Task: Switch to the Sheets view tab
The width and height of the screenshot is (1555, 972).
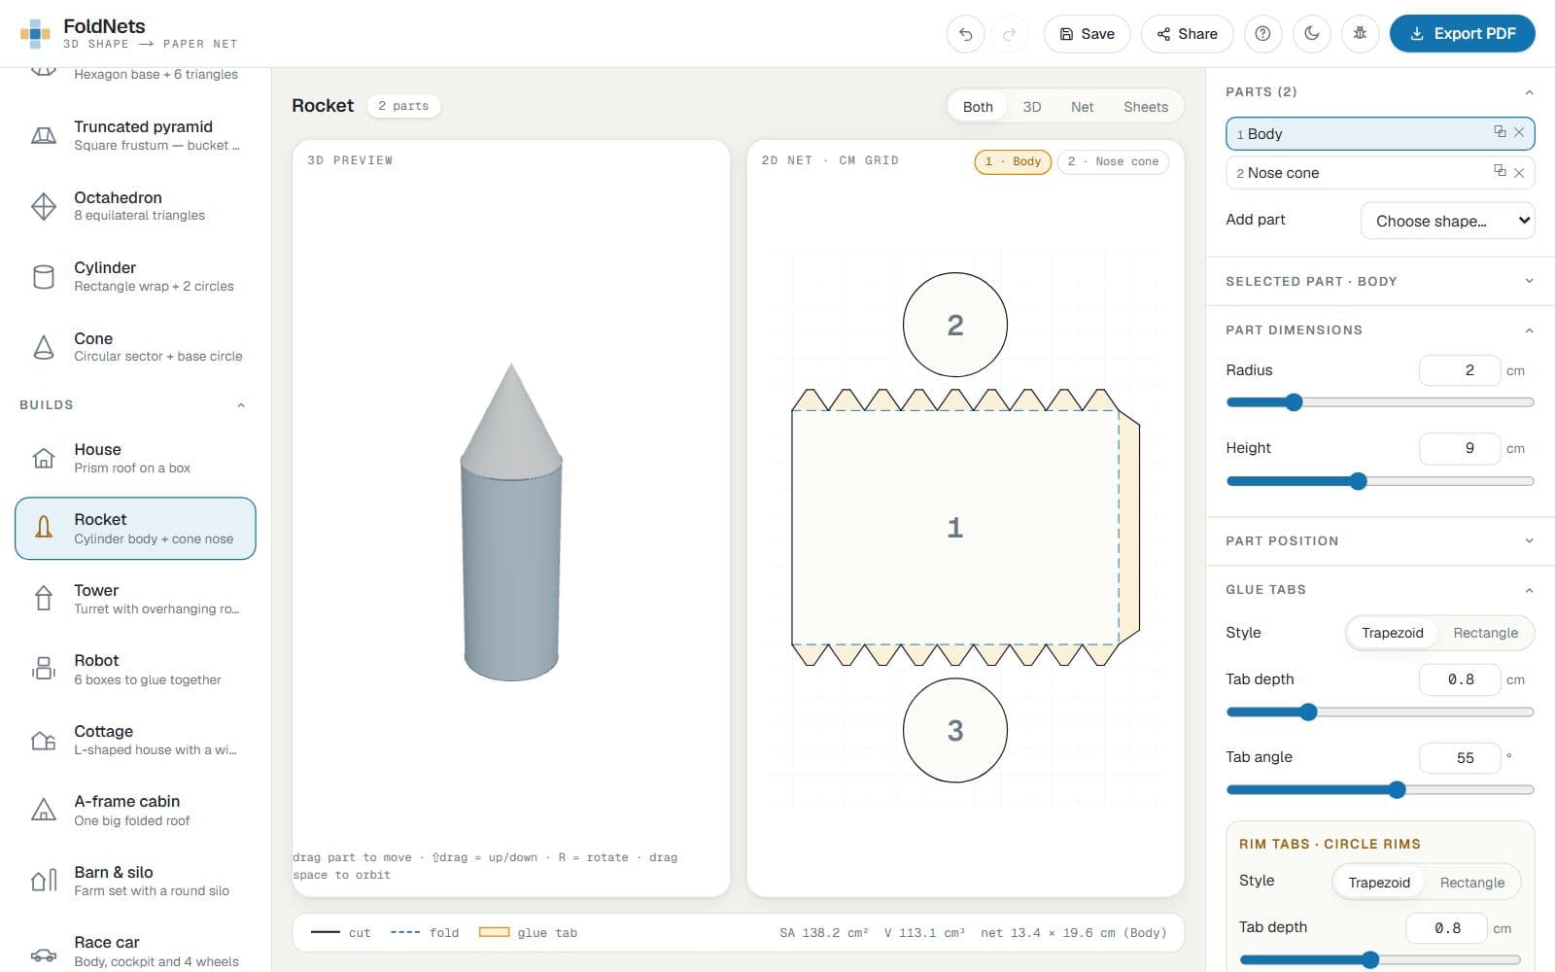Action: 1146,107
